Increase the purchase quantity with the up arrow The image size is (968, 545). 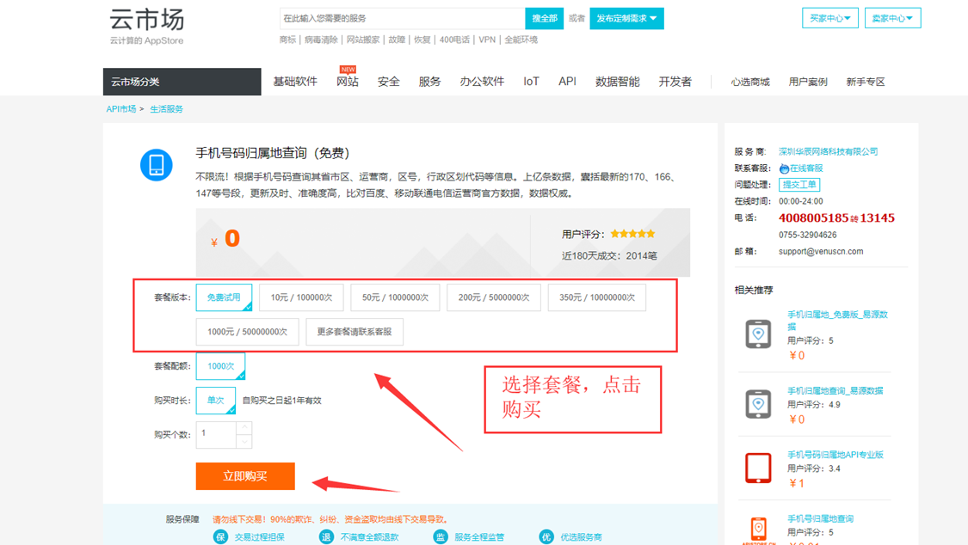tap(244, 427)
